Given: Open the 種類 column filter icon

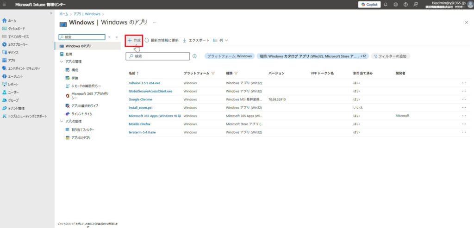Looking at the screenshot, I should pyautogui.click(x=236, y=74).
